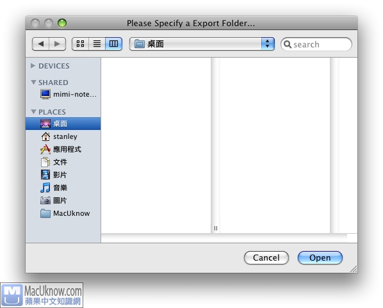383x308 pixels.
Task: Expand the DEVICES section
Action: point(33,66)
